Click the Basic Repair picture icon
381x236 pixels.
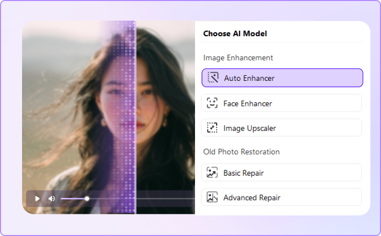(x=212, y=173)
